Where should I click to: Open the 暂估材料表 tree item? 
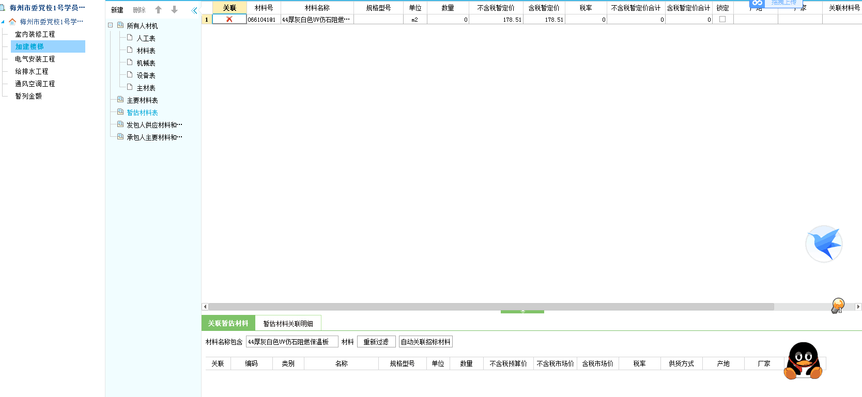pyautogui.click(x=142, y=113)
